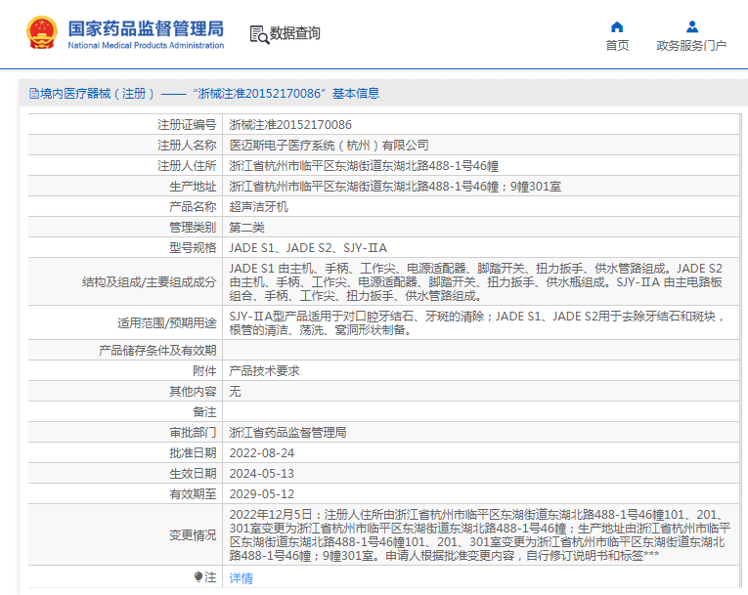Image resolution: width=748 pixels, height=595 pixels.
Task: Click the bulb icon beside 注
Action: pyautogui.click(x=198, y=576)
